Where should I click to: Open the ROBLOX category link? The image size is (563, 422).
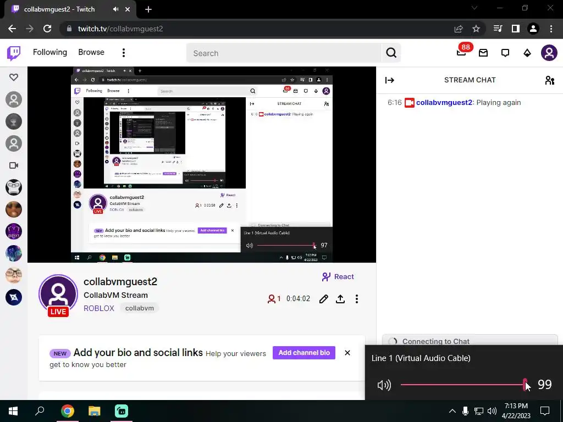pos(99,308)
